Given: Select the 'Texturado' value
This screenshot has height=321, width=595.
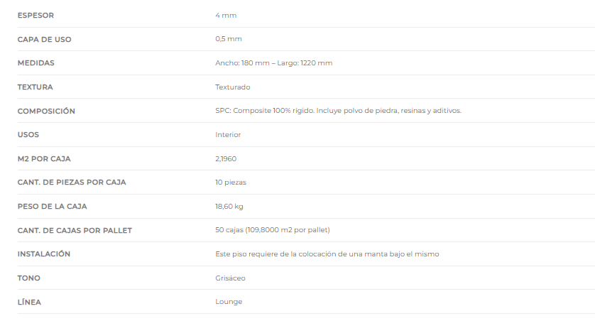Looking at the screenshot, I should (x=233, y=87).
